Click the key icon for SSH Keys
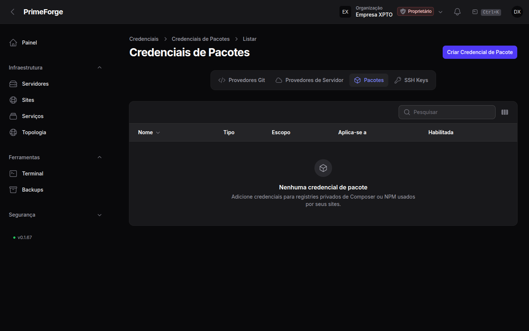This screenshot has height=331, width=529. (398, 80)
